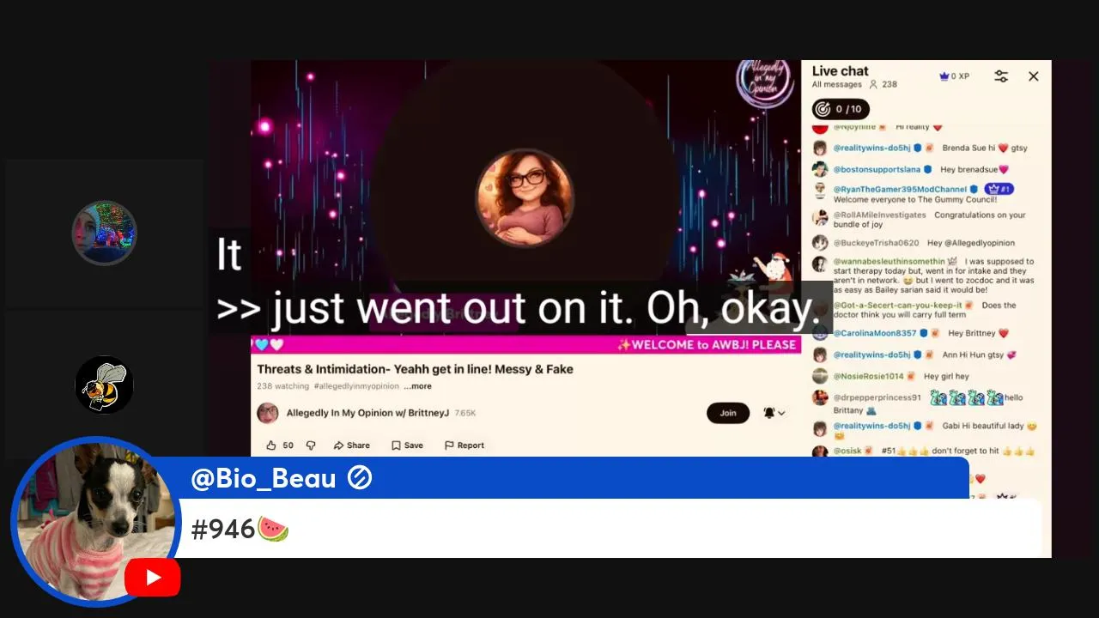Select the bee avatar participant thumbnail
This screenshot has width=1099, height=618.
(x=104, y=385)
